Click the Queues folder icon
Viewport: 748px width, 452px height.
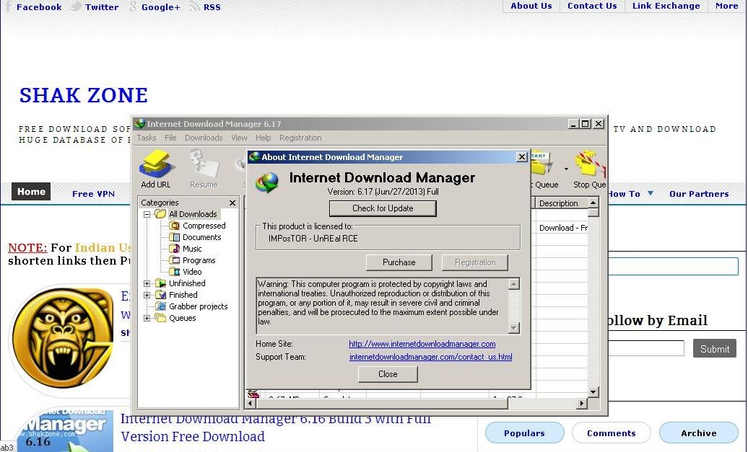tap(161, 318)
